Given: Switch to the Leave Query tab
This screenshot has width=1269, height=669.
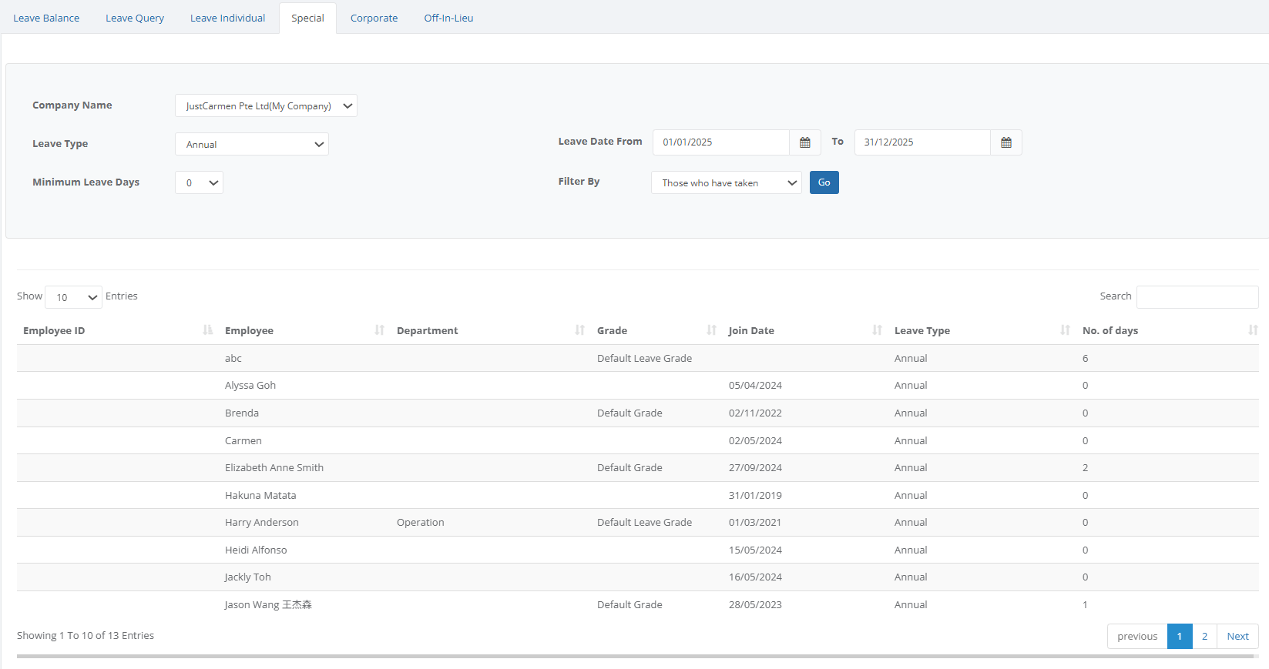Looking at the screenshot, I should click(135, 18).
